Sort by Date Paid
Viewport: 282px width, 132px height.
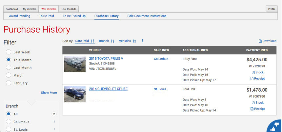[85, 41]
